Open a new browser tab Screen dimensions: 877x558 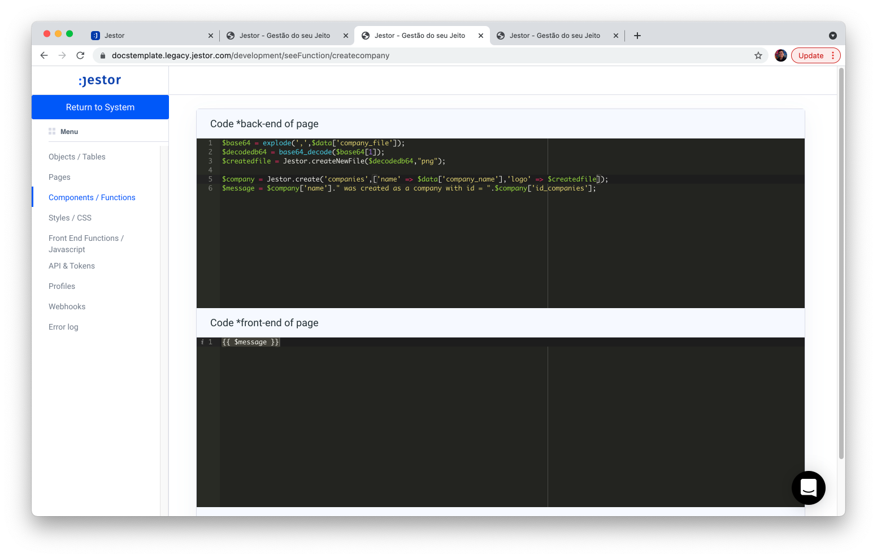coord(637,36)
